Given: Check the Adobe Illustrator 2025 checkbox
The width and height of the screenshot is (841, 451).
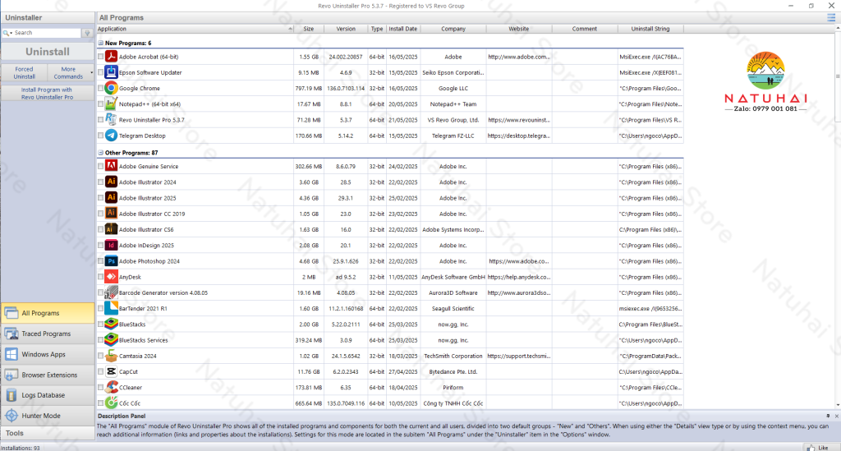Looking at the screenshot, I should pos(101,198).
